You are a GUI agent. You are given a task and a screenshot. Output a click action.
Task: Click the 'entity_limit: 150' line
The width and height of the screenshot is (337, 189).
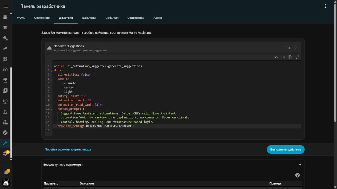coord(72,96)
